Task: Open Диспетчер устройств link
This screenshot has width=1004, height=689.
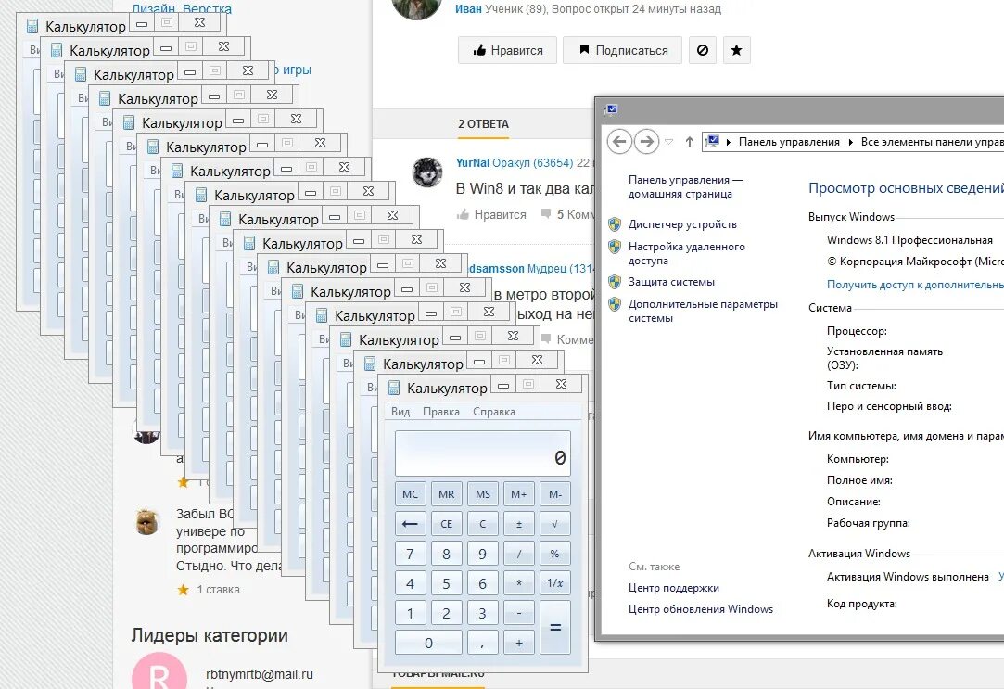Action: point(682,224)
